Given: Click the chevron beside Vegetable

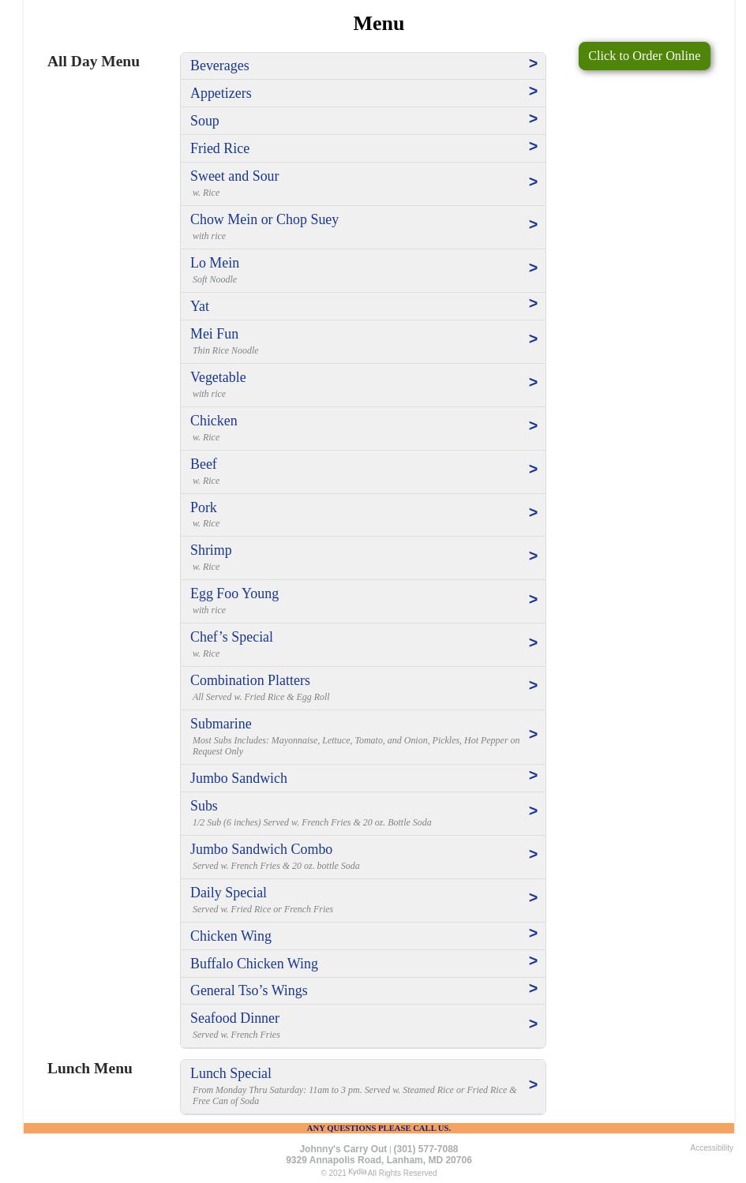Looking at the screenshot, I should pos(532,383).
